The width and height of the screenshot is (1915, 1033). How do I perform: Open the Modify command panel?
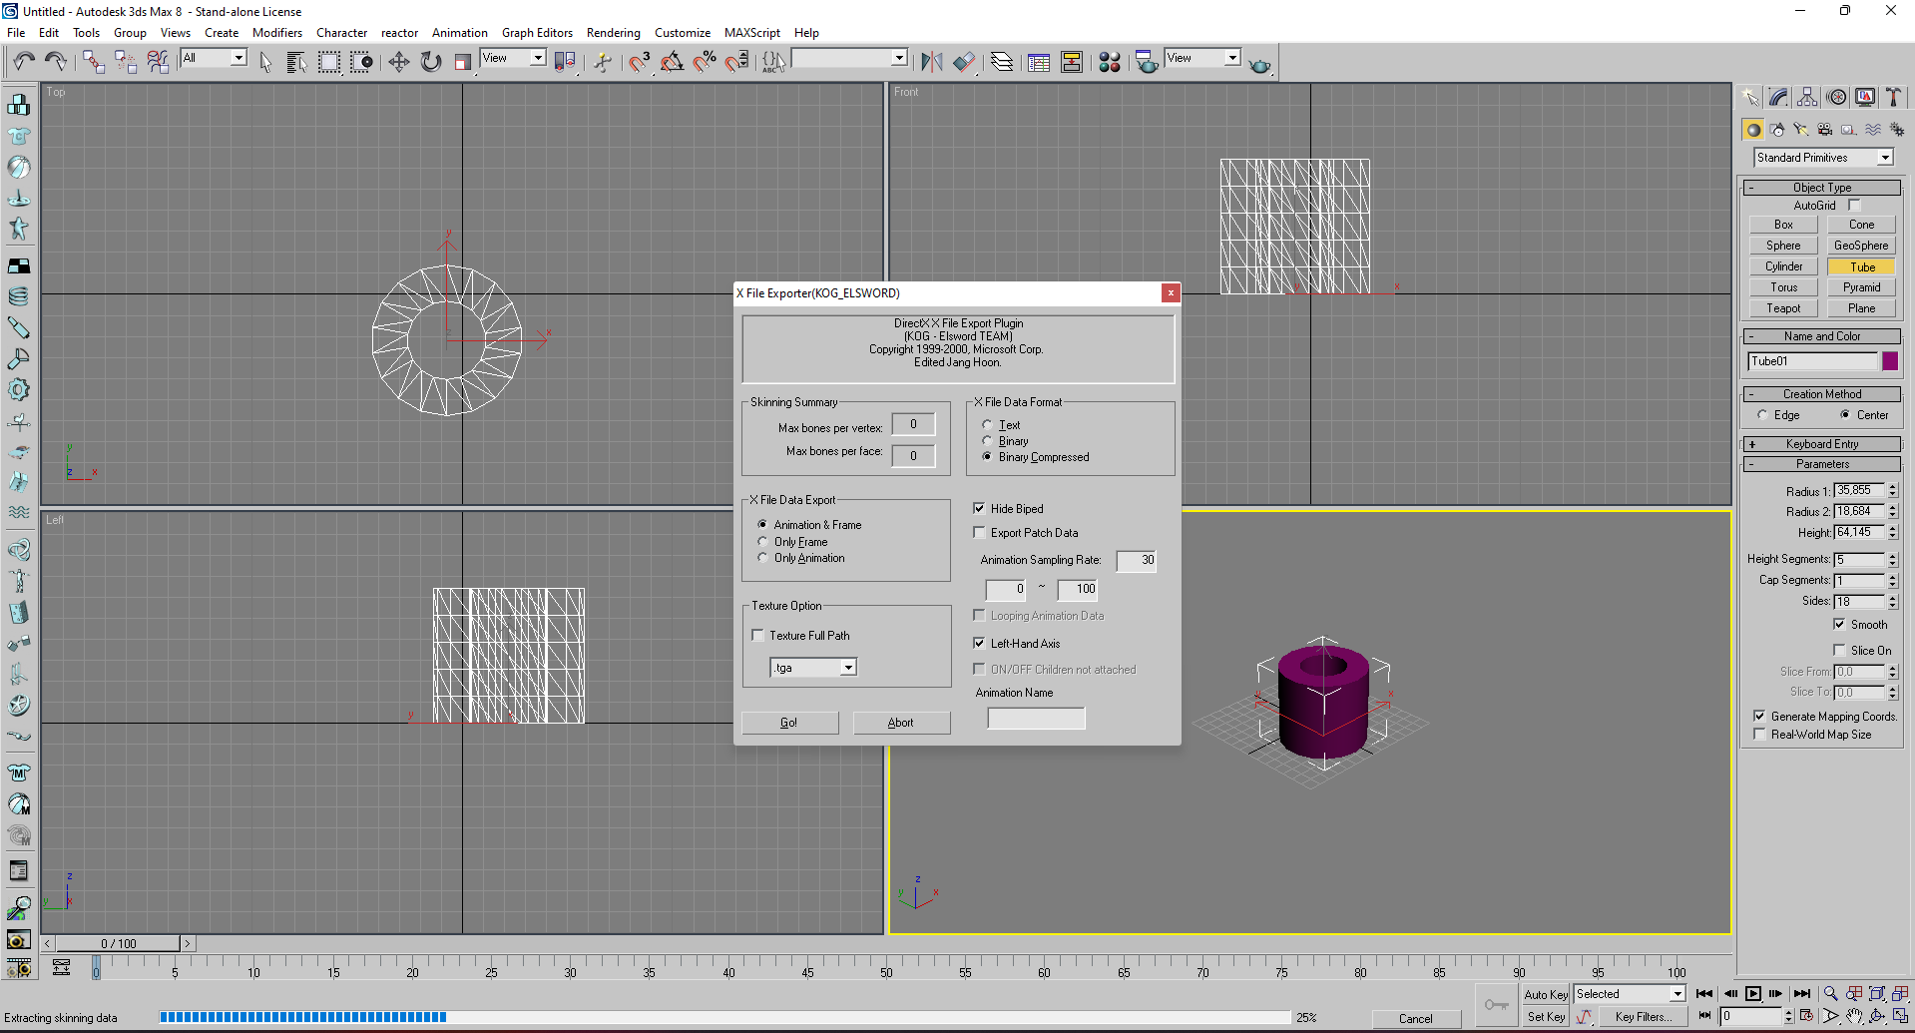pos(1777,97)
